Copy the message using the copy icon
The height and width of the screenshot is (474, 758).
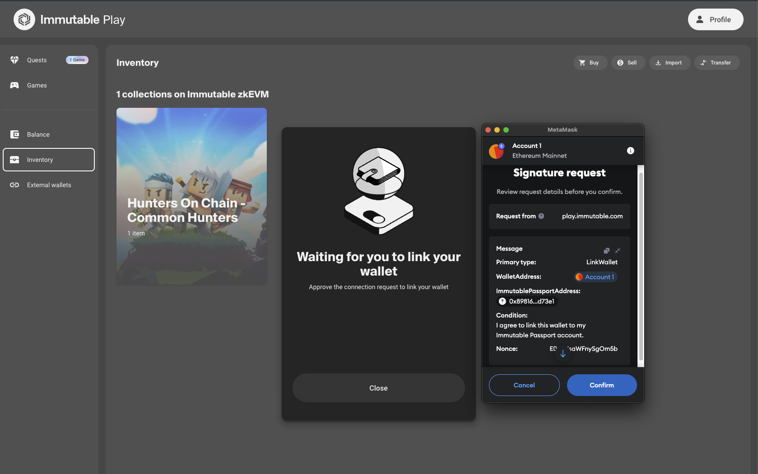click(x=606, y=251)
